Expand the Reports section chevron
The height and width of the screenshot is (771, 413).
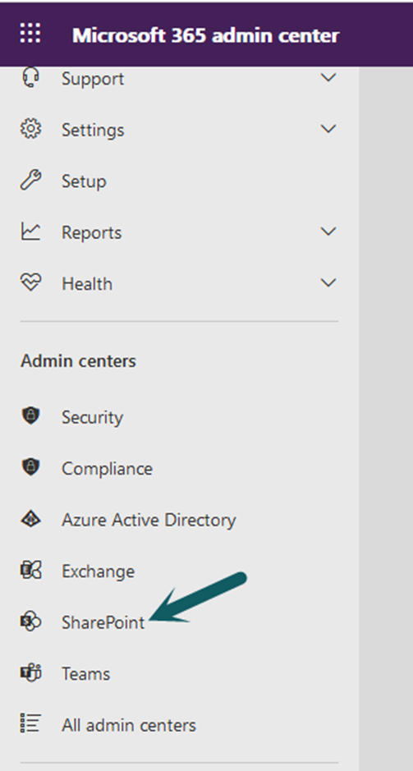[x=328, y=231]
